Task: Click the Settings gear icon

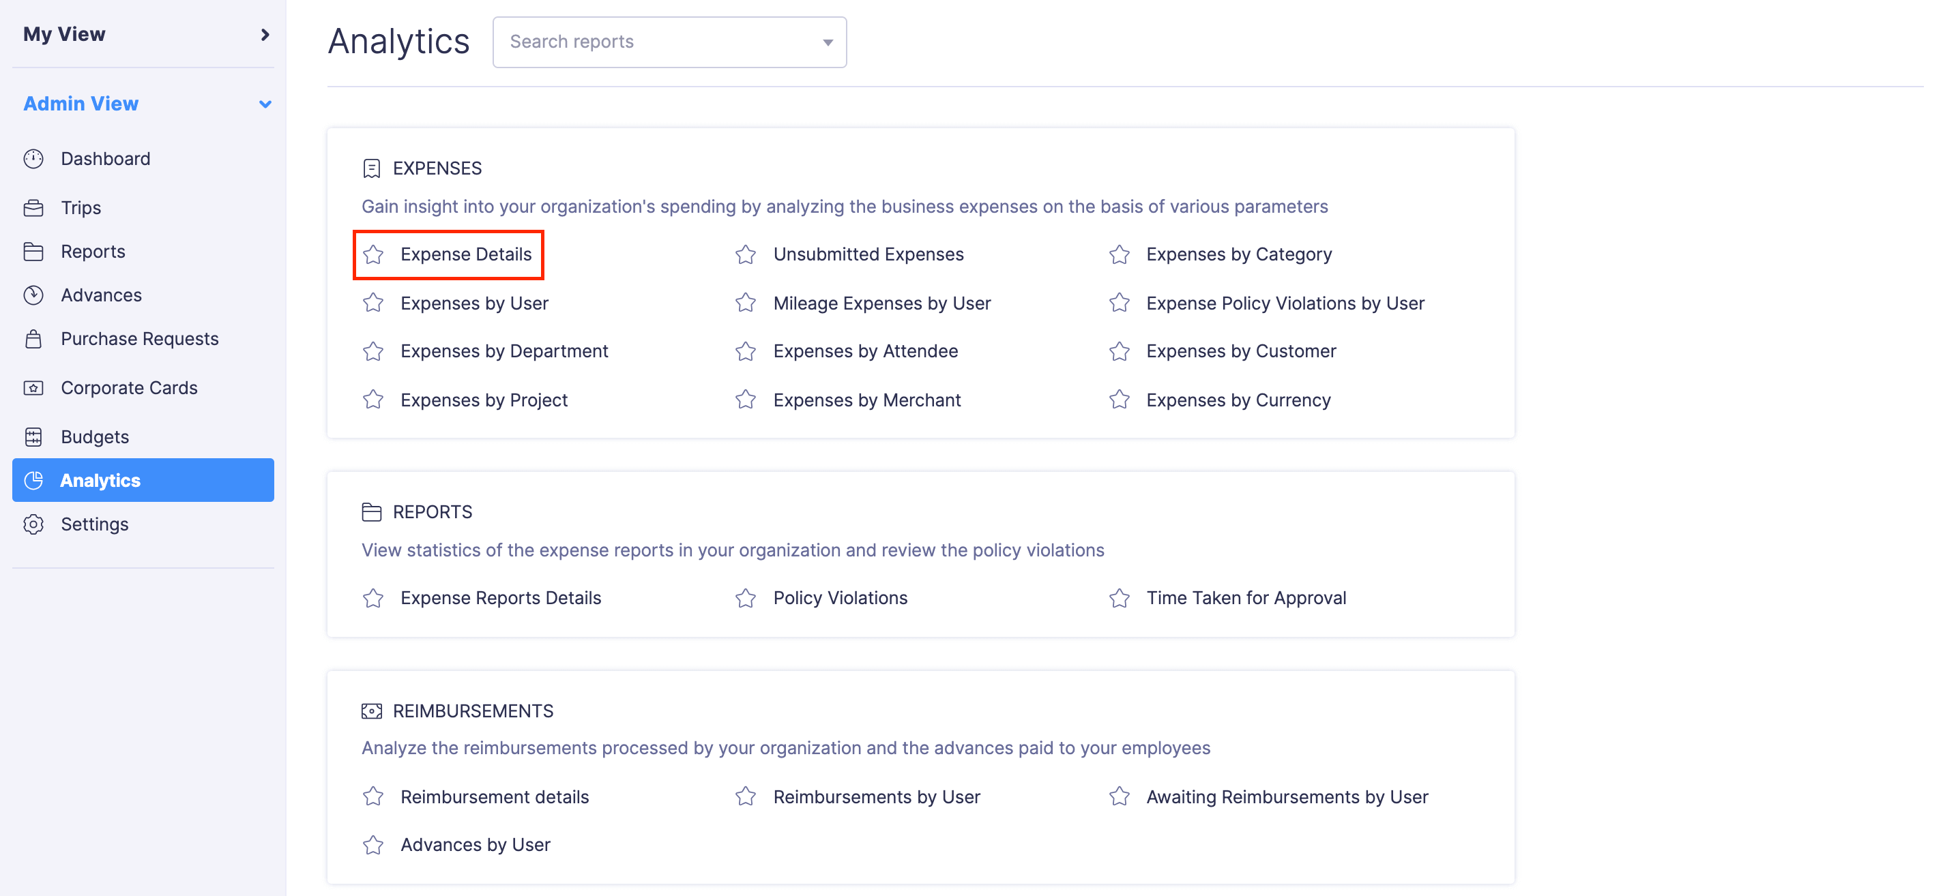Action: click(35, 524)
